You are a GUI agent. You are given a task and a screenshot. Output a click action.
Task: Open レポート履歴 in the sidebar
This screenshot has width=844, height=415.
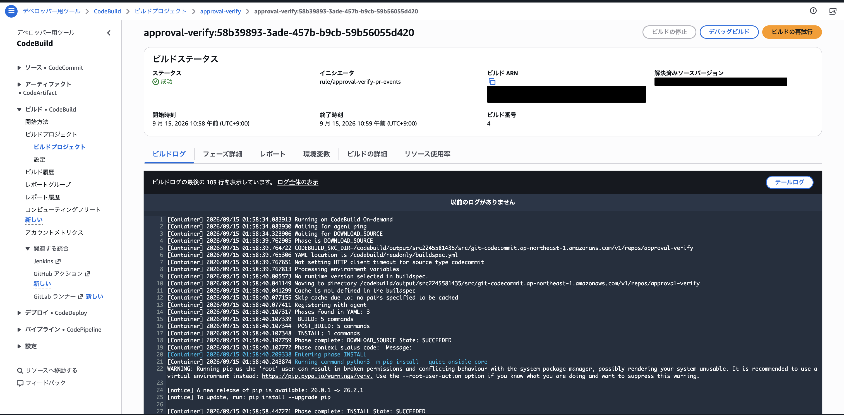43,197
